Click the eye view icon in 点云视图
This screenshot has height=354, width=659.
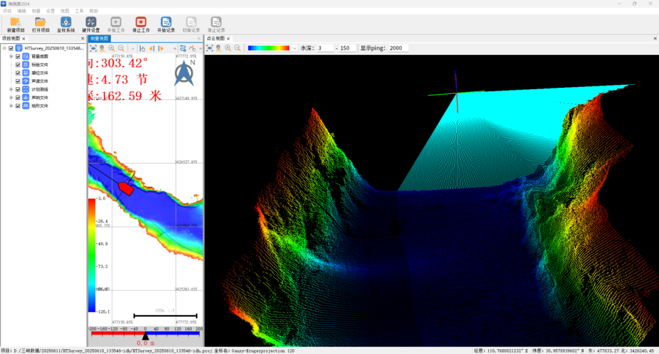pyautogui.click(x=210, y=48)
